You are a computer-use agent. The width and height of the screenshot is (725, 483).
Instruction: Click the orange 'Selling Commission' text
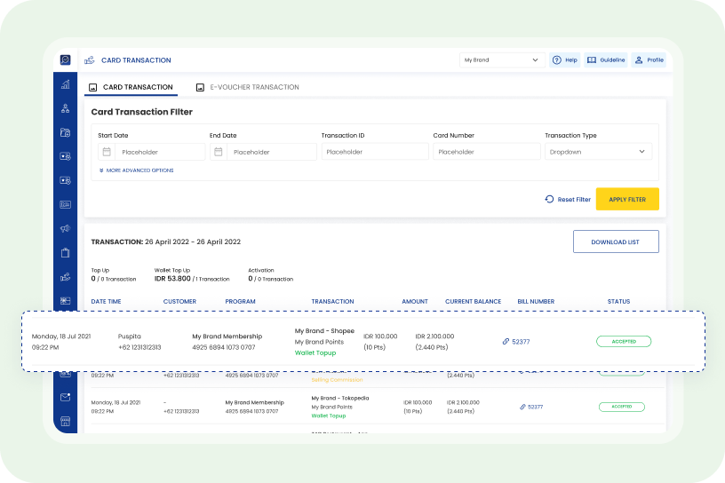[x=337, y=380]
